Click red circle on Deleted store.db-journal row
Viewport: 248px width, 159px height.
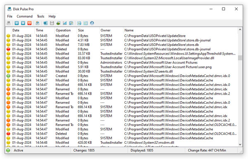(x=8, y=49)
